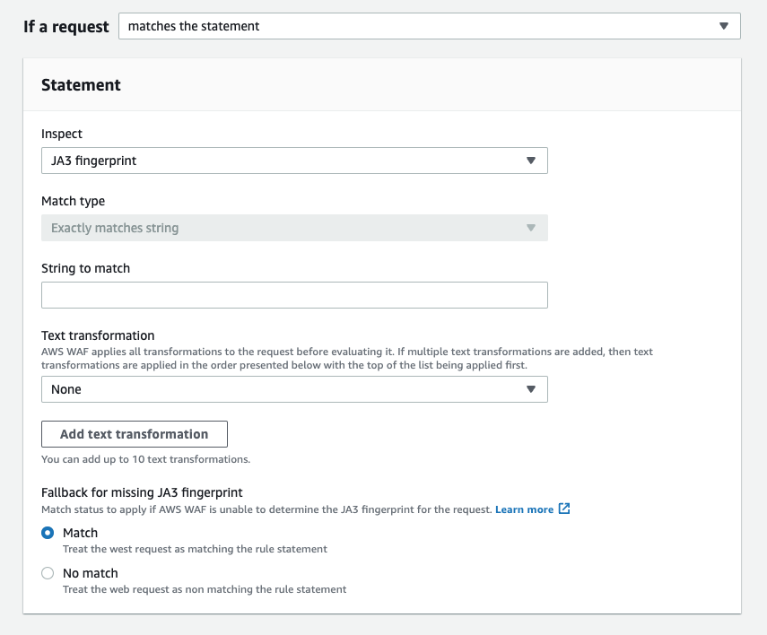This screenshot has width=767, height=635.
Task: Choose the 'Match' fallback label text
Action: [x=80, y=533]
